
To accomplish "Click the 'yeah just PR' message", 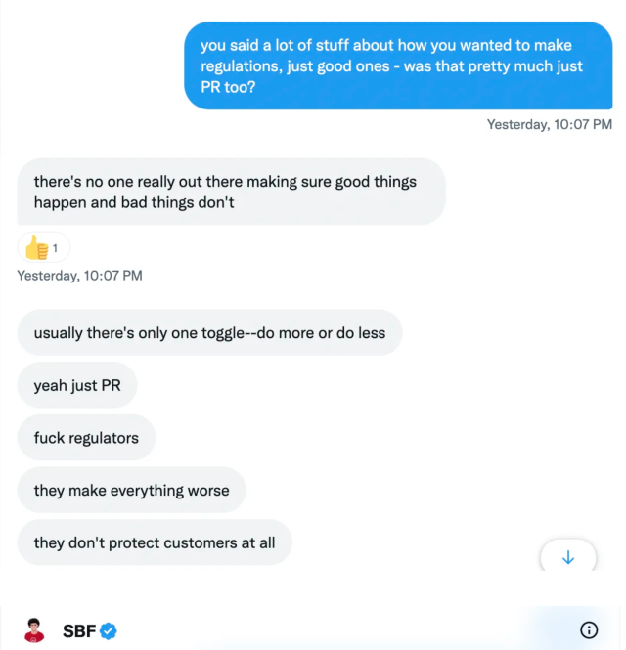I will pyautogui.click(x=77, y=385).
